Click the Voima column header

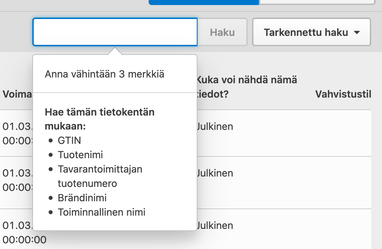17,94
